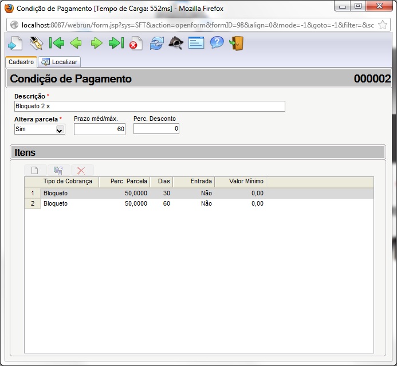Click the bookmark star in address bar

click(x=383, y=25)
